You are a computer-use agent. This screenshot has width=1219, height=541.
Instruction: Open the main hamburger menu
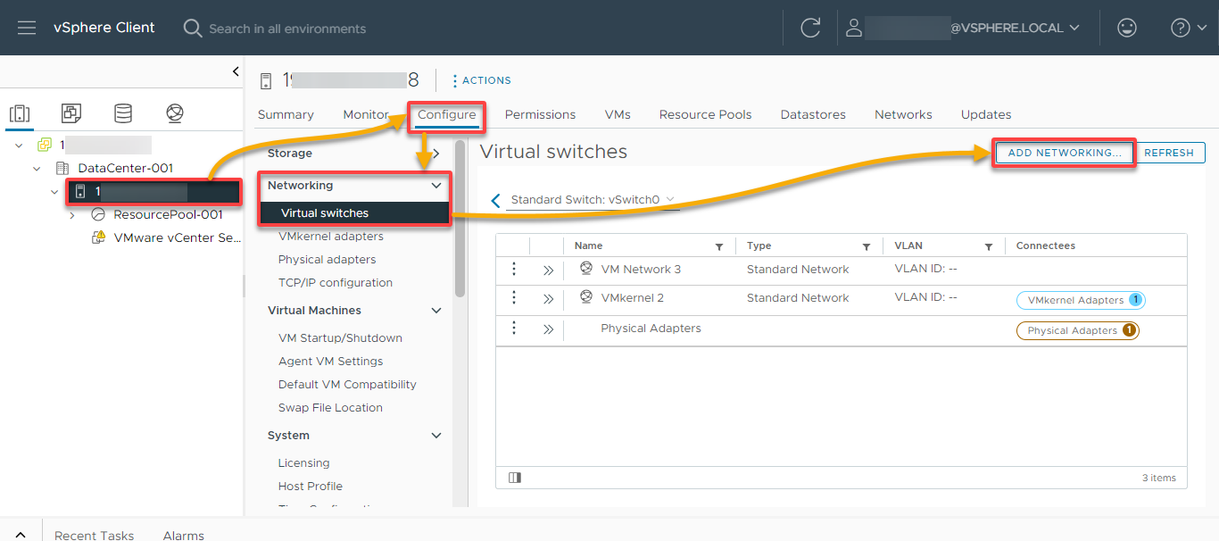[27, 28]
